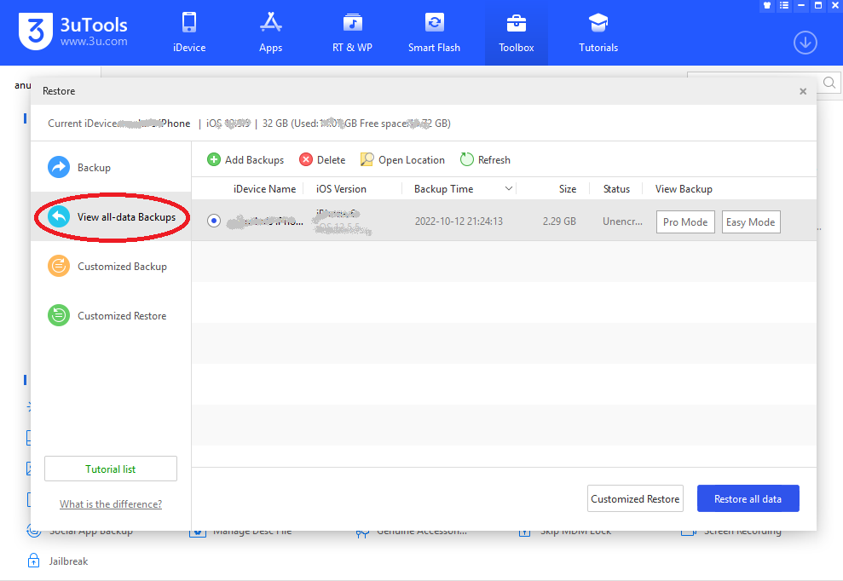843x581 pixels.
Task: Follow the 'What is the difference?' link
Action: click(x=111, y=504)
